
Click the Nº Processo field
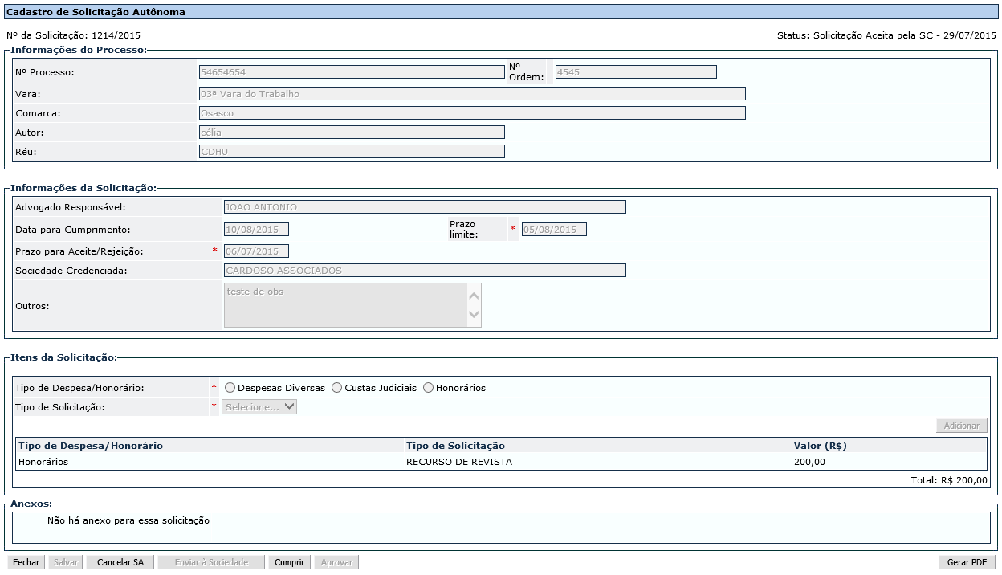[352, 72]
